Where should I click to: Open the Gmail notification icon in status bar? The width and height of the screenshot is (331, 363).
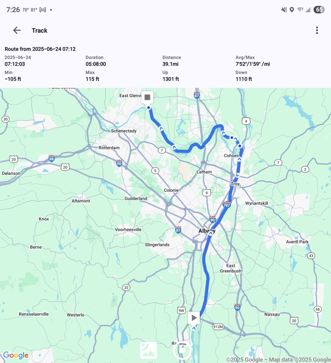pos(43,10)
